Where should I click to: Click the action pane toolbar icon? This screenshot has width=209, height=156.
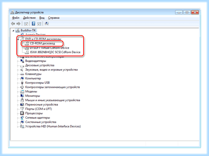(39, 24)
